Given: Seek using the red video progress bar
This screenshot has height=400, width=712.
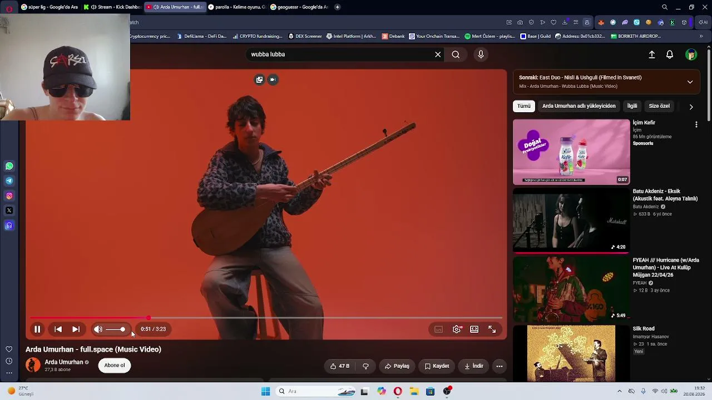Looking at the screenshot, I should click(x=266, y=318).
